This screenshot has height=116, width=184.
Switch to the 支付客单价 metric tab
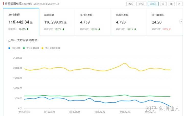click(x=165, y=22)
